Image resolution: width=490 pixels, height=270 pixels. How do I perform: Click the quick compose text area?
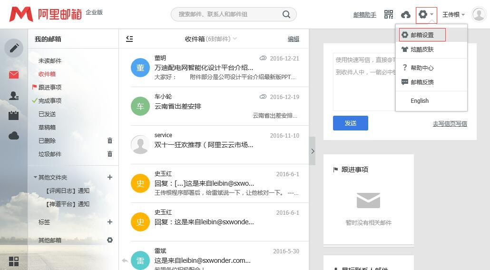pos(364,81)
